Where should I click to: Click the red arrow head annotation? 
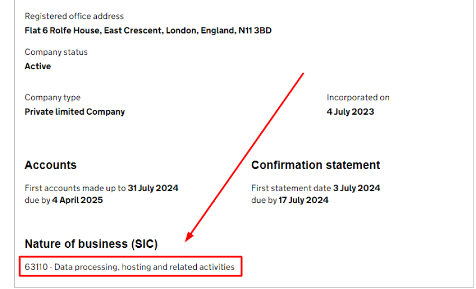(189, 237)
